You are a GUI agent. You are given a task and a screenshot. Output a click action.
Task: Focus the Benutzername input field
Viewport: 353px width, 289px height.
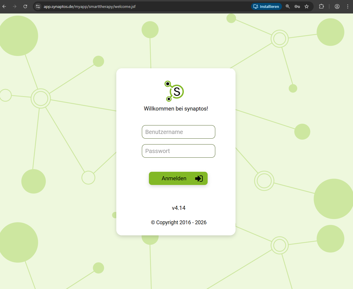(178, 132)
